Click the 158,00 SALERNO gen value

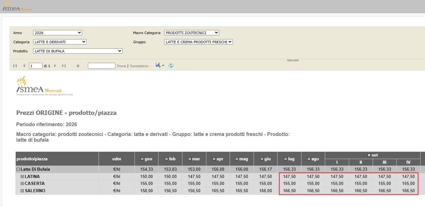click(146, 191)
